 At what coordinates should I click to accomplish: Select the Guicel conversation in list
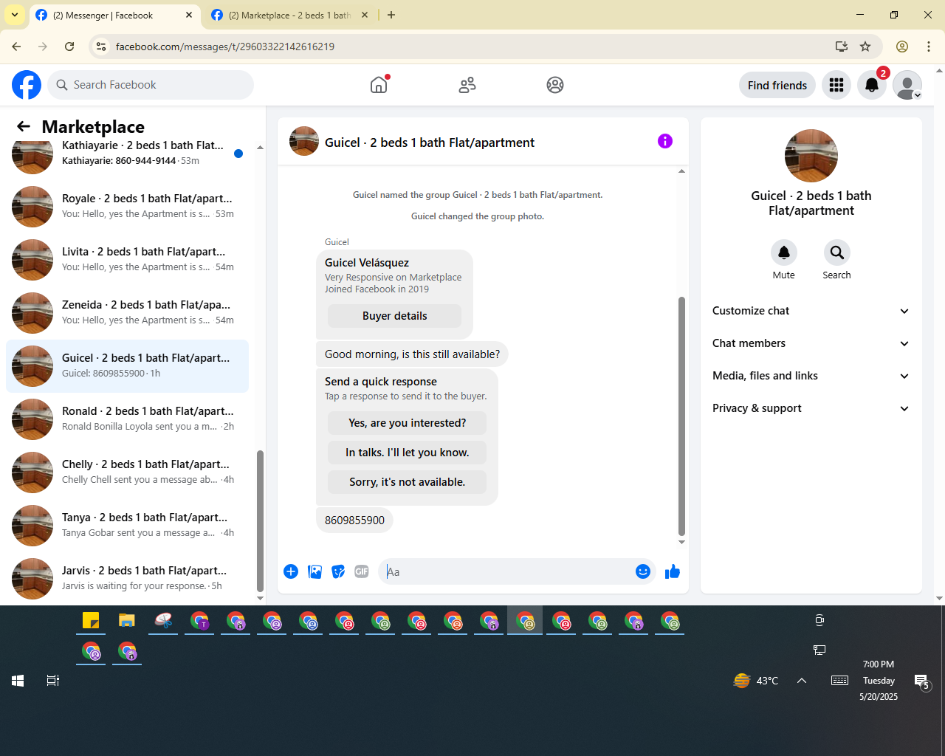pyautogui.click(x=127, y=366)
